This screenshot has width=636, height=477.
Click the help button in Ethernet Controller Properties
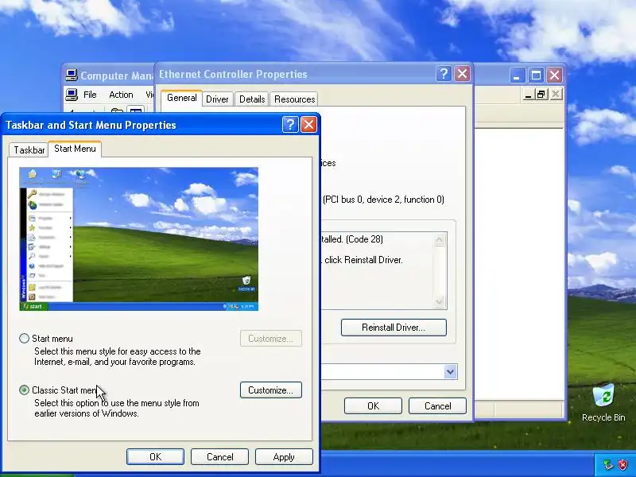tap(444, 74)
